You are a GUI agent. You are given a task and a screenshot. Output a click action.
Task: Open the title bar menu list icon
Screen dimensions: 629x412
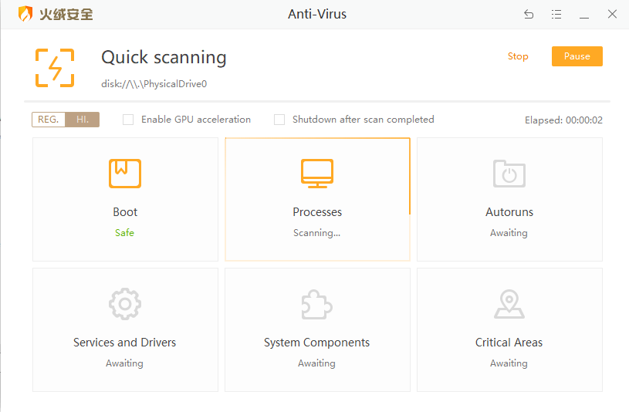point(556,14)
